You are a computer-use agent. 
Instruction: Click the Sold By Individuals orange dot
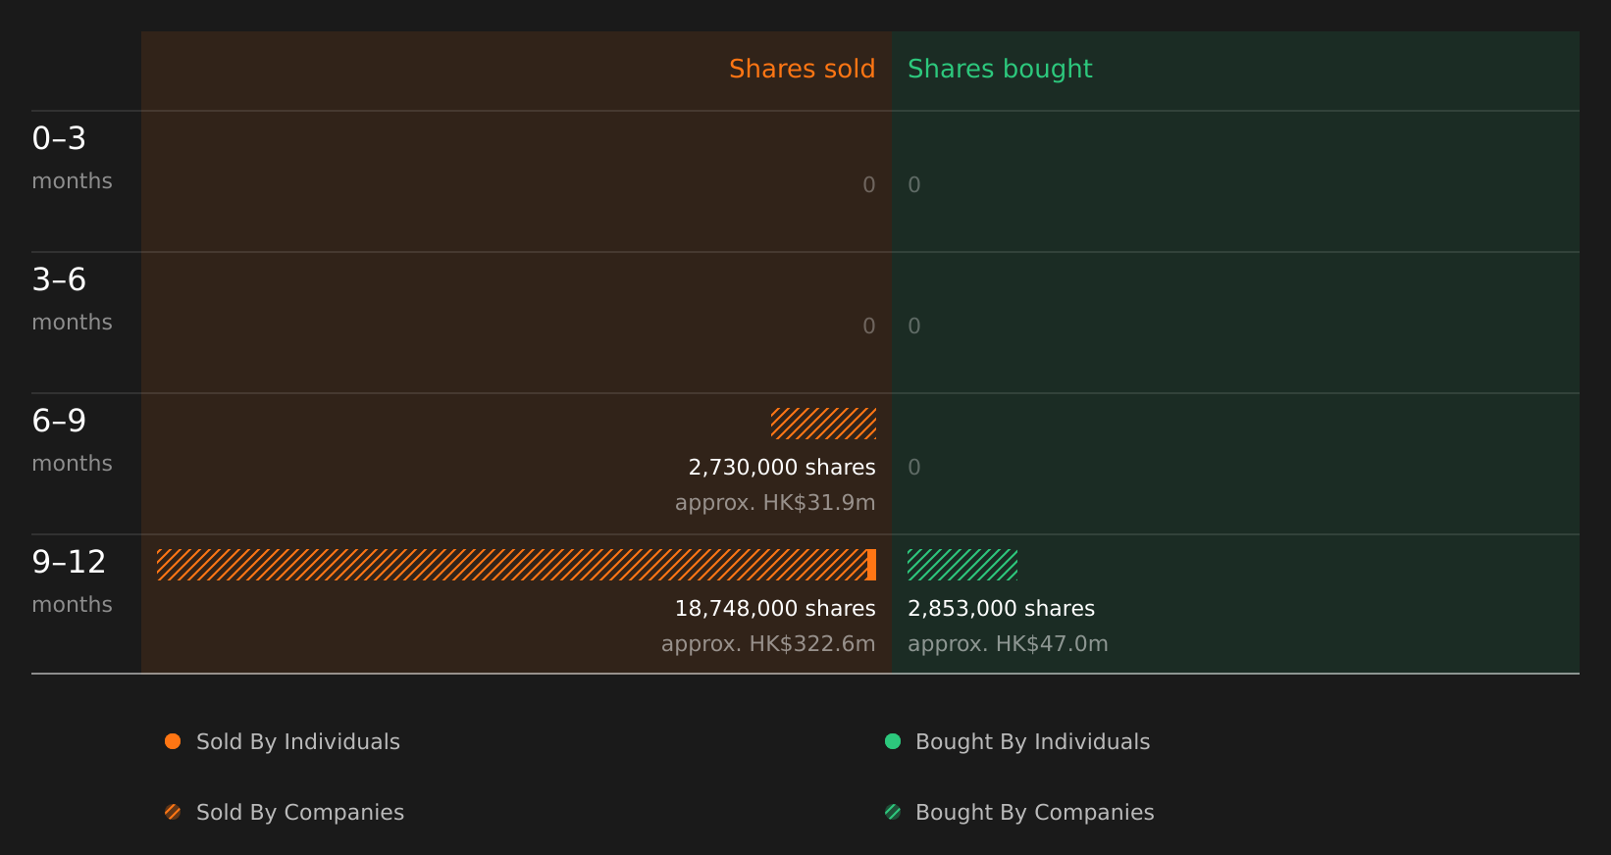pos(173,741)
